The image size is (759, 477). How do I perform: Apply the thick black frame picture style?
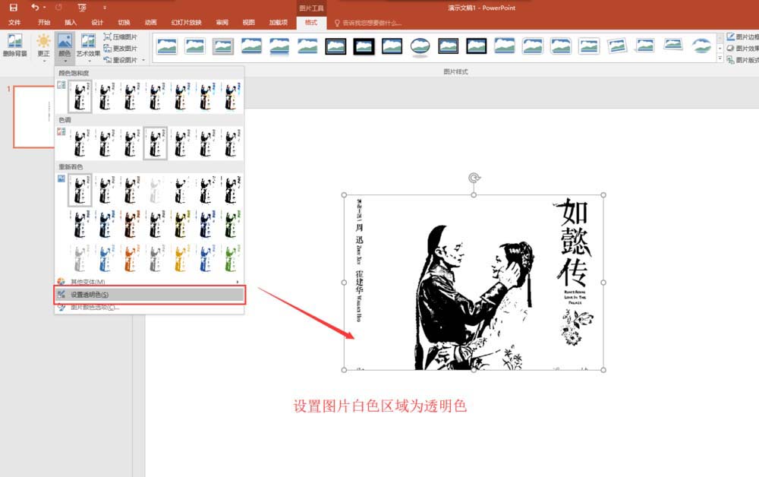tap(364, 46)
